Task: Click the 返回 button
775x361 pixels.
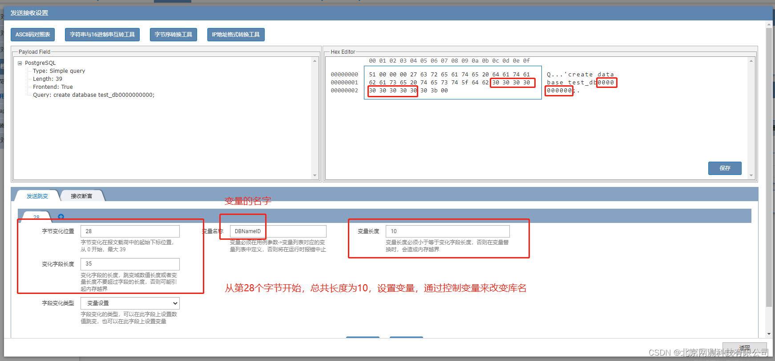Action: click(x=744, y=348)
